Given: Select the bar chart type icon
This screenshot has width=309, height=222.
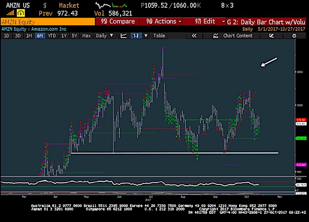Looking at the screenshot, I should 136,36.
